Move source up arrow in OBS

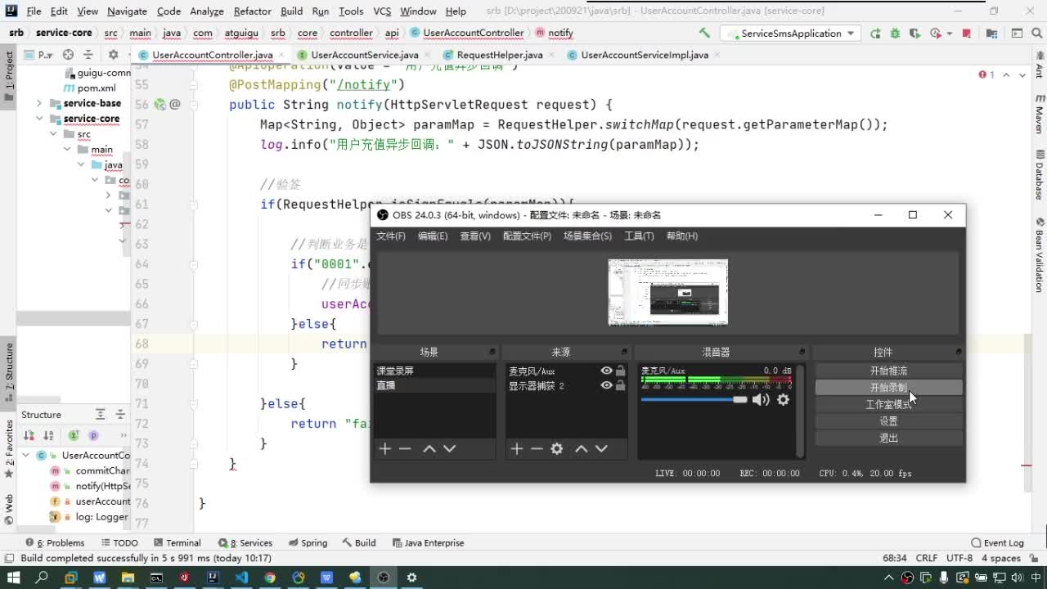point(581,448)
